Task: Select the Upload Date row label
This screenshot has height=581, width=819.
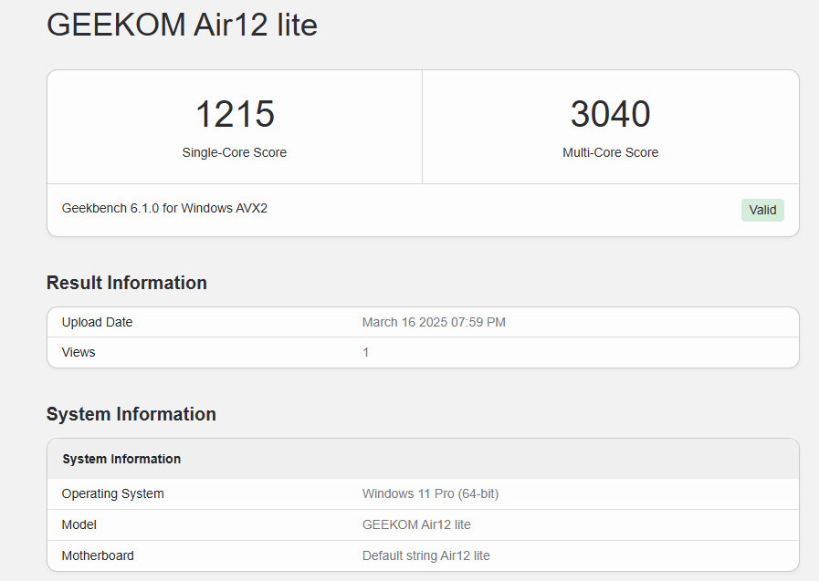Action: click(97, 322)
